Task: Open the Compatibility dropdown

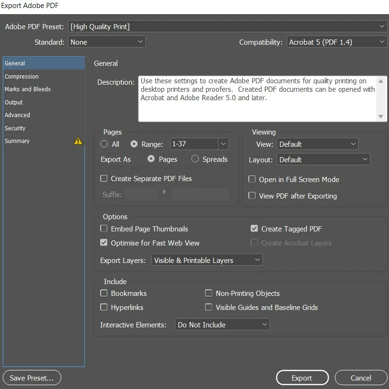Action: 337,42
